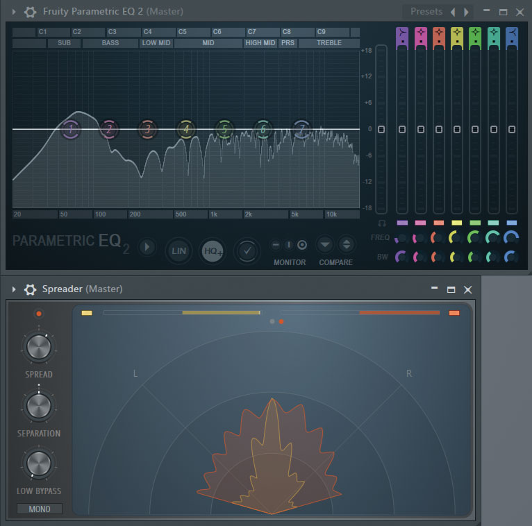532x526 pixels.
Task: Click the purple band 1 color swatch
Action: click(402, 223)
